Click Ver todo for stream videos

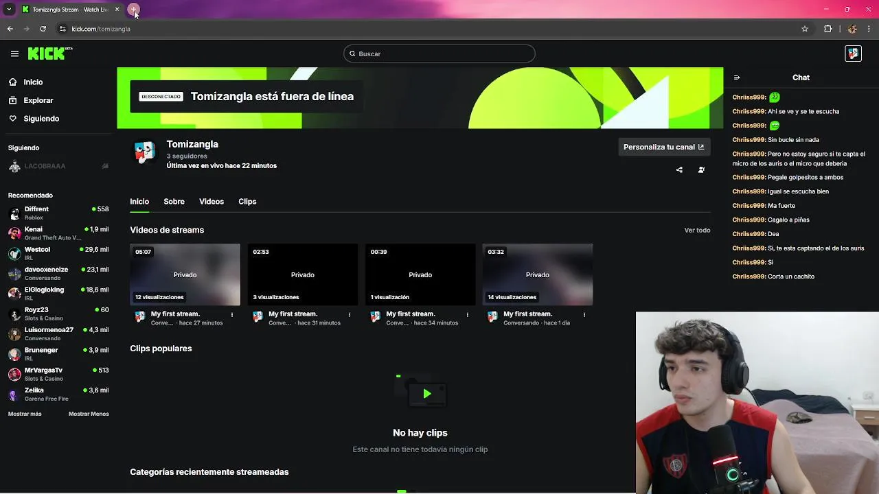[x=697, y=231]
